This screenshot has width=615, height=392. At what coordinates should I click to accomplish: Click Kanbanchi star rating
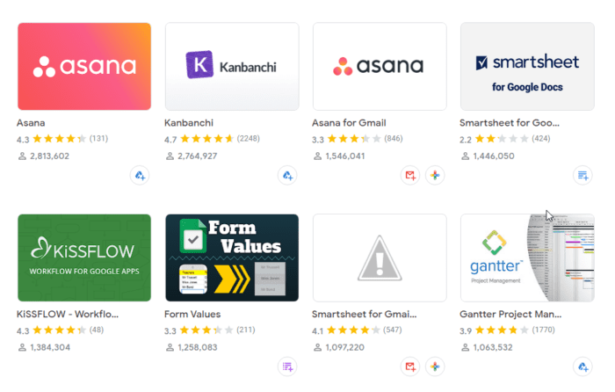tap(207, 139)
